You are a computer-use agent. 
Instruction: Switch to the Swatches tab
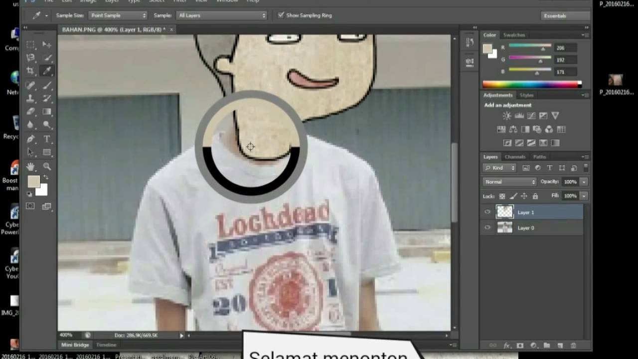[x=514, y=35]
